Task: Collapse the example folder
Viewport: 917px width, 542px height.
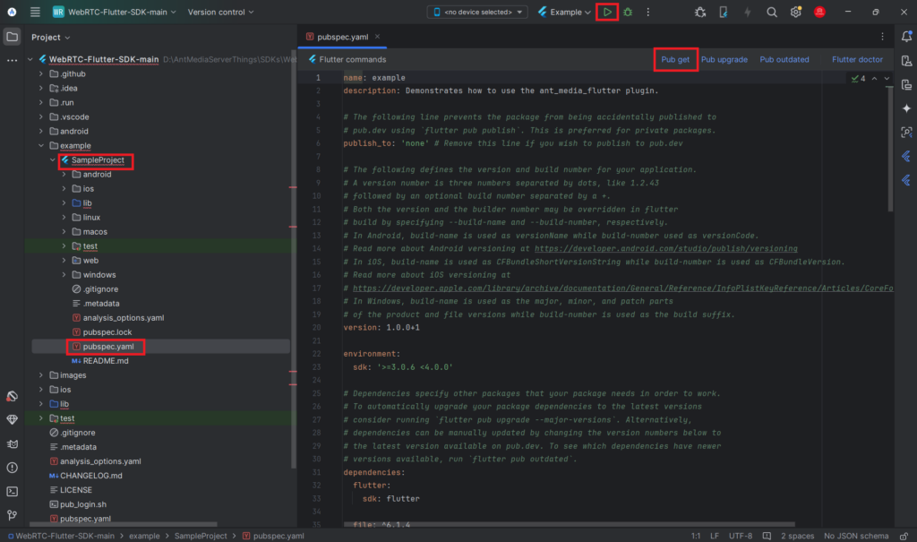Action: [41, 146]
